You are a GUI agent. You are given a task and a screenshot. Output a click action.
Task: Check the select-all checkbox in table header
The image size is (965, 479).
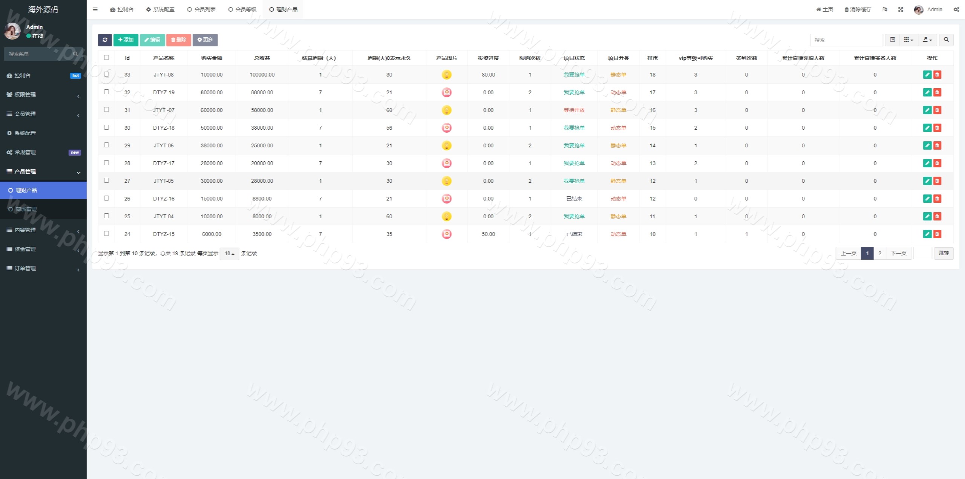point(106,58)
